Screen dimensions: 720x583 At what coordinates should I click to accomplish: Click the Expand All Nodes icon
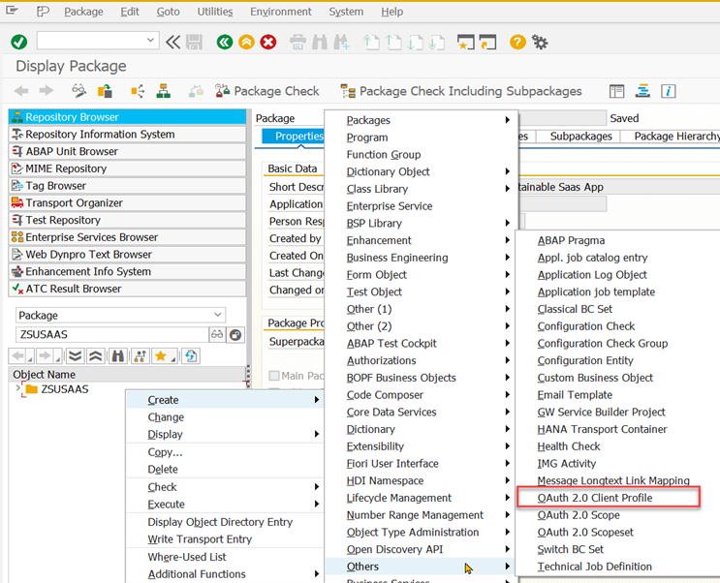pos(75,355)
